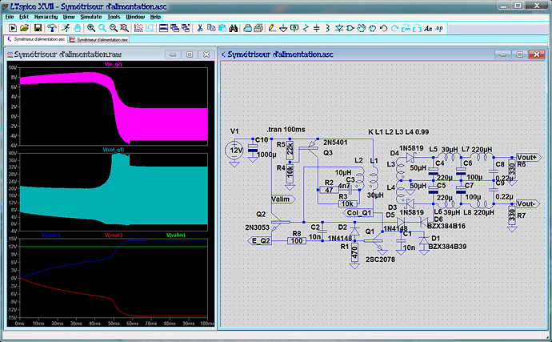Image resolution: width=552 pixels, height=342 pixels.
Task: Click the Vout+ output net label
Action: pos(529,157)
